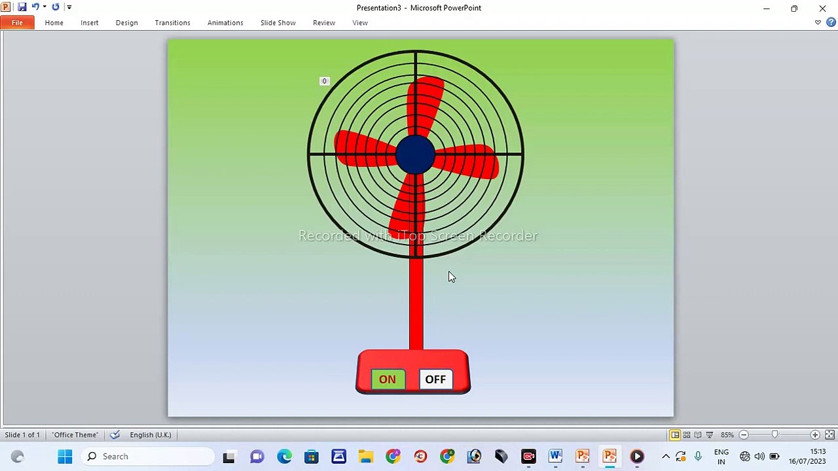
Task: Open Customize Quick Access Toolbar dropdown
Action: point(69,7)
